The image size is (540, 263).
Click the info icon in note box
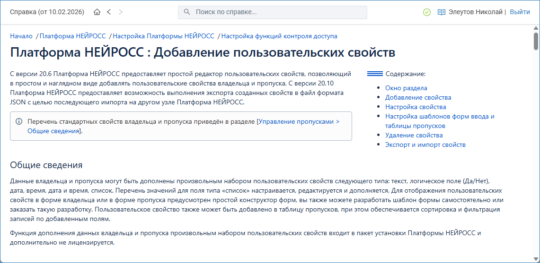(x=19, y=122)
